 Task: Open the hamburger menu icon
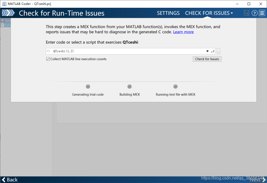(x=262, y=13)
